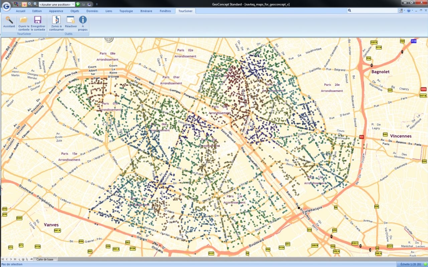Click the D989 road shield
The image size is (428, 267).
(19, 218)
